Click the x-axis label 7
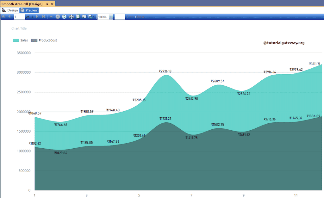 click(191, 195)
